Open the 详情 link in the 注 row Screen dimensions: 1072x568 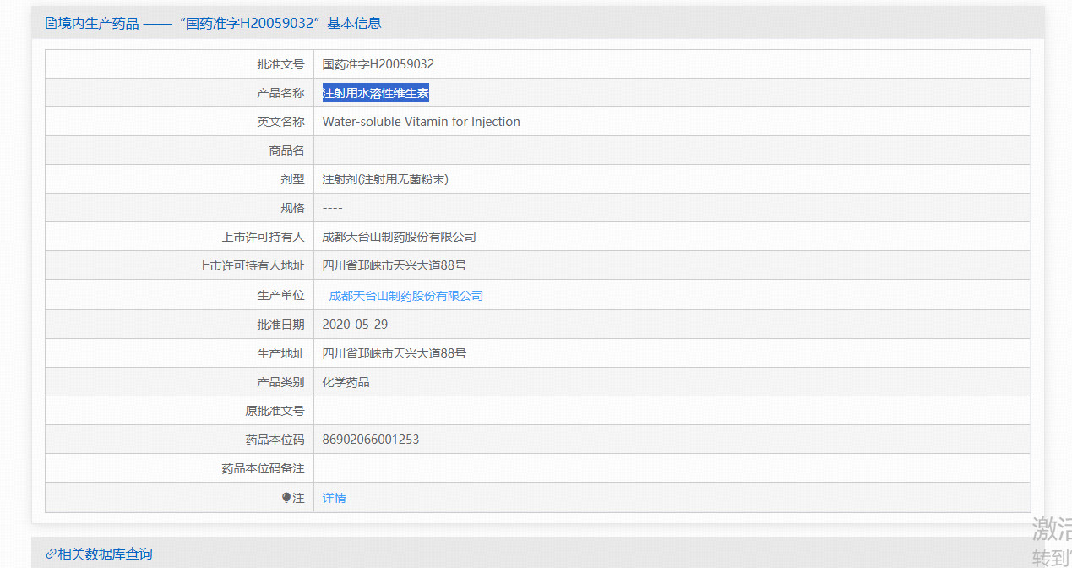coord(334,498)
